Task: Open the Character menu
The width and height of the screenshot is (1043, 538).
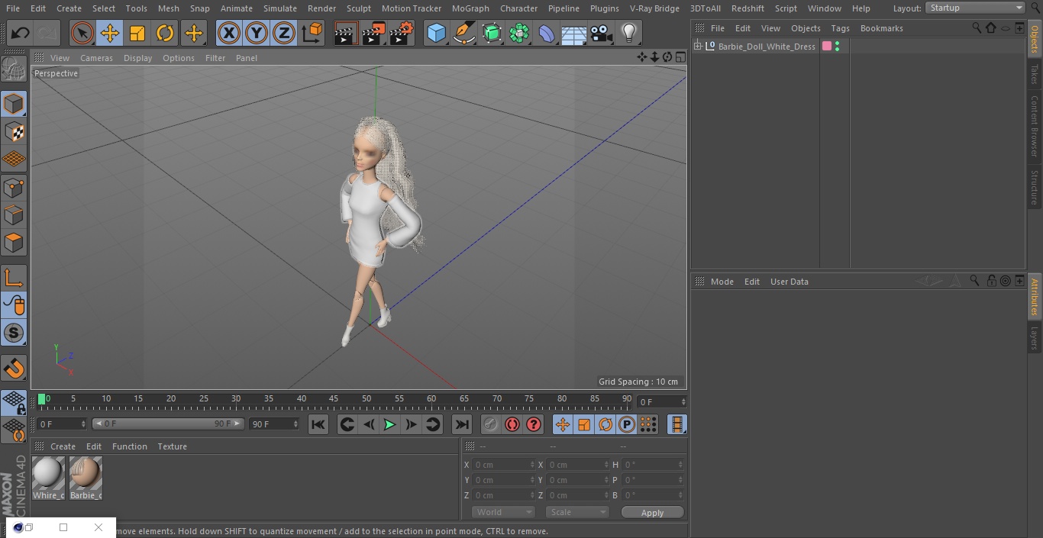Action: pyautogui.click(x=519, y=8)
